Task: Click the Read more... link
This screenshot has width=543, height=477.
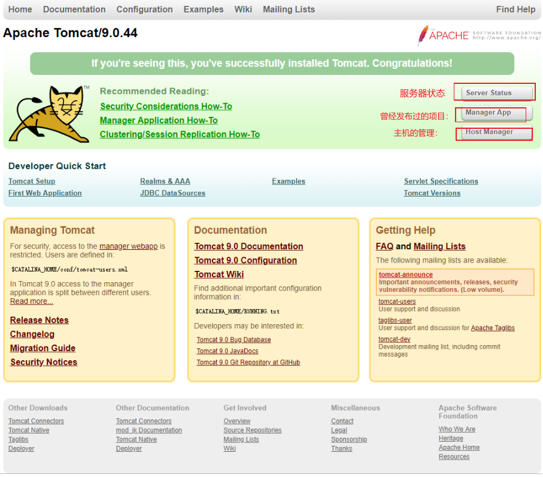Action: (x=32, y=301)
